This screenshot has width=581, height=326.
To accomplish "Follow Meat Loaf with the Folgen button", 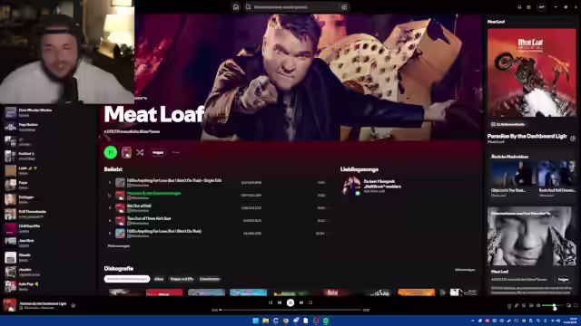I will pos(158,152).
